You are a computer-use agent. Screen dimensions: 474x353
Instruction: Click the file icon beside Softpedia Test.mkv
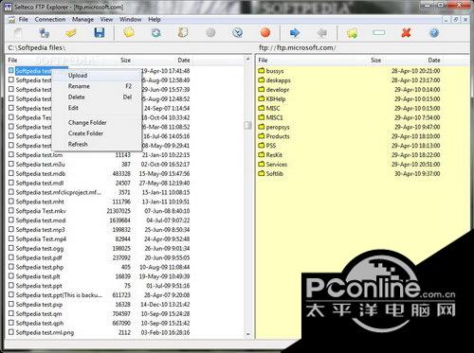(x=11, y=210)
